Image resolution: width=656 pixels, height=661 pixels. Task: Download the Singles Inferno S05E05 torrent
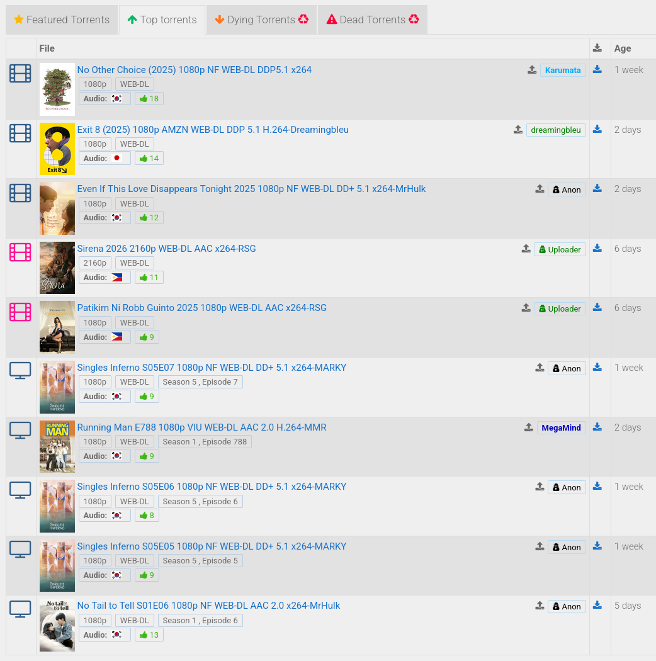pyautogui.click(x=597, y=546)
